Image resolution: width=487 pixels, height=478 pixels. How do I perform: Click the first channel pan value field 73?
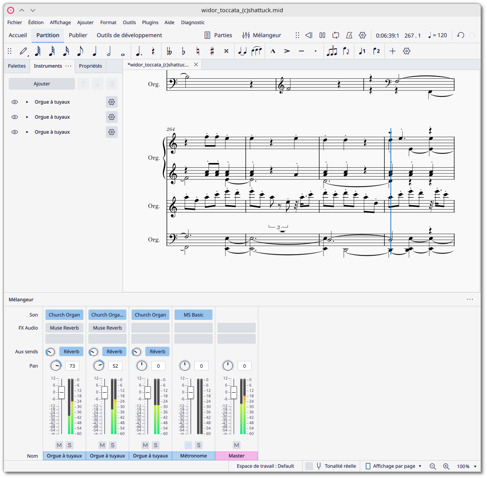pos(72,366)
